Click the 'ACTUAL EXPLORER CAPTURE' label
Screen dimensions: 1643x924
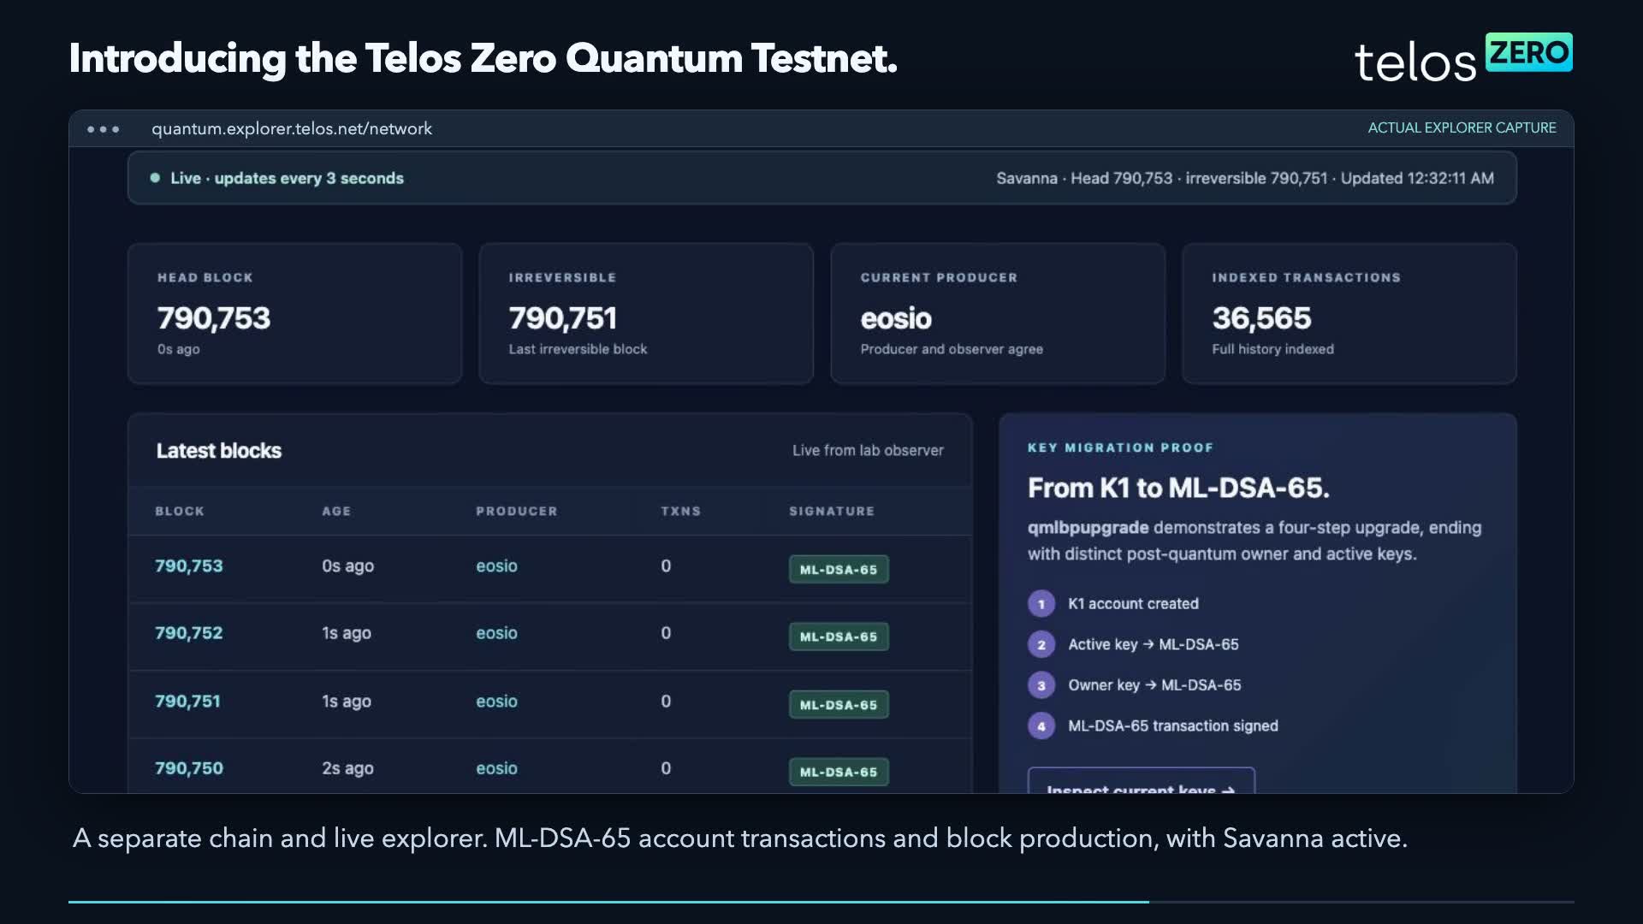click(1462, 127)
